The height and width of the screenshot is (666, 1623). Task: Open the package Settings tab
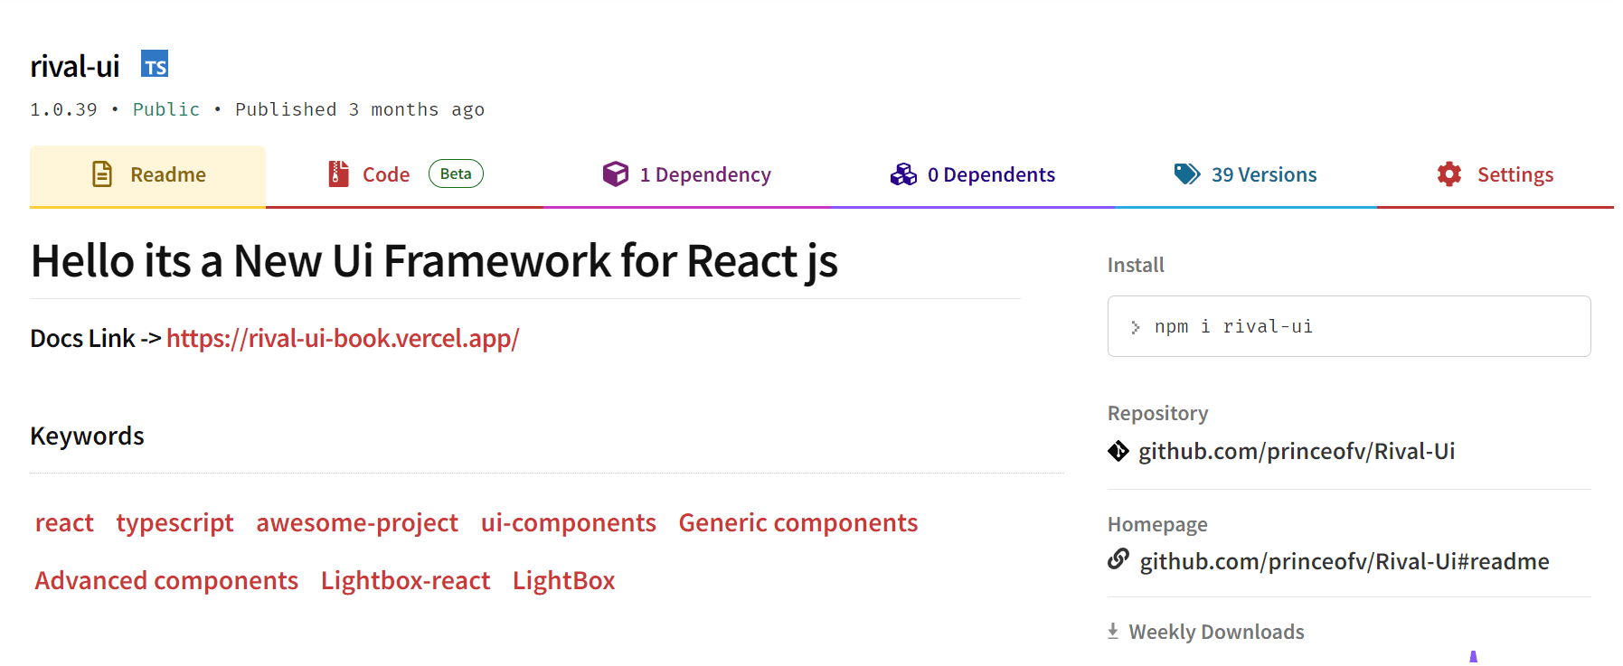1496,175
